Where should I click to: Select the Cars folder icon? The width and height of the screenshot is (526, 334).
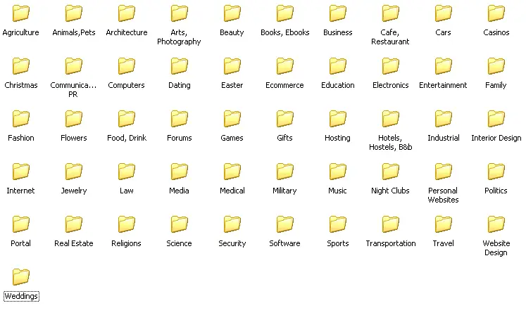pyautogui.click(x=444, y=13)
